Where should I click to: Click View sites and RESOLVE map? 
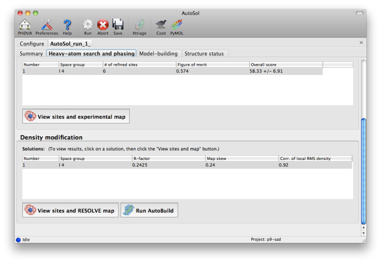(70, 210)
